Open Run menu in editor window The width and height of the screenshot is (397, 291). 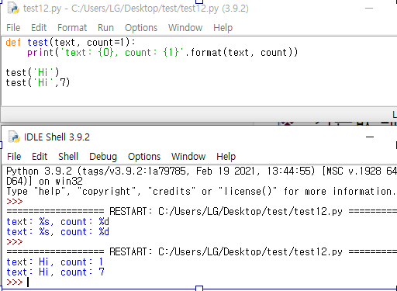point(105,28)
